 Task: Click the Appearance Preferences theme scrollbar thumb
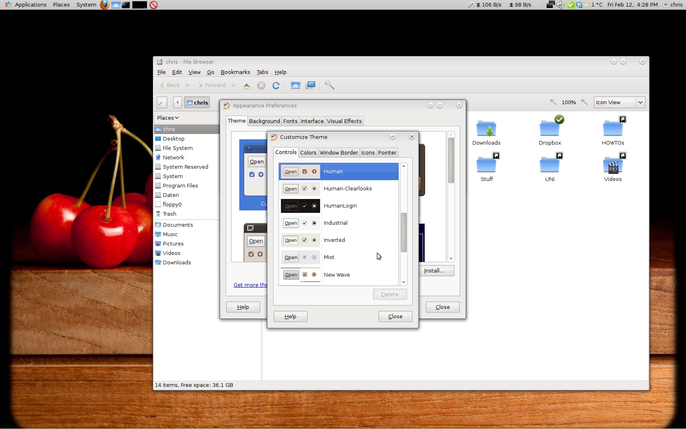[451, 160]
